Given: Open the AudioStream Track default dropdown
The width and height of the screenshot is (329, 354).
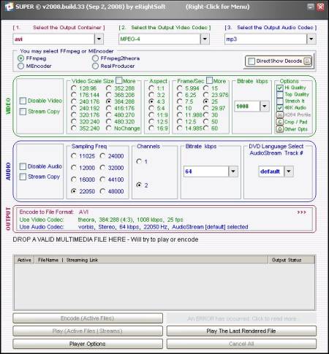Looking at the screenshot, I should click(289, 172).
